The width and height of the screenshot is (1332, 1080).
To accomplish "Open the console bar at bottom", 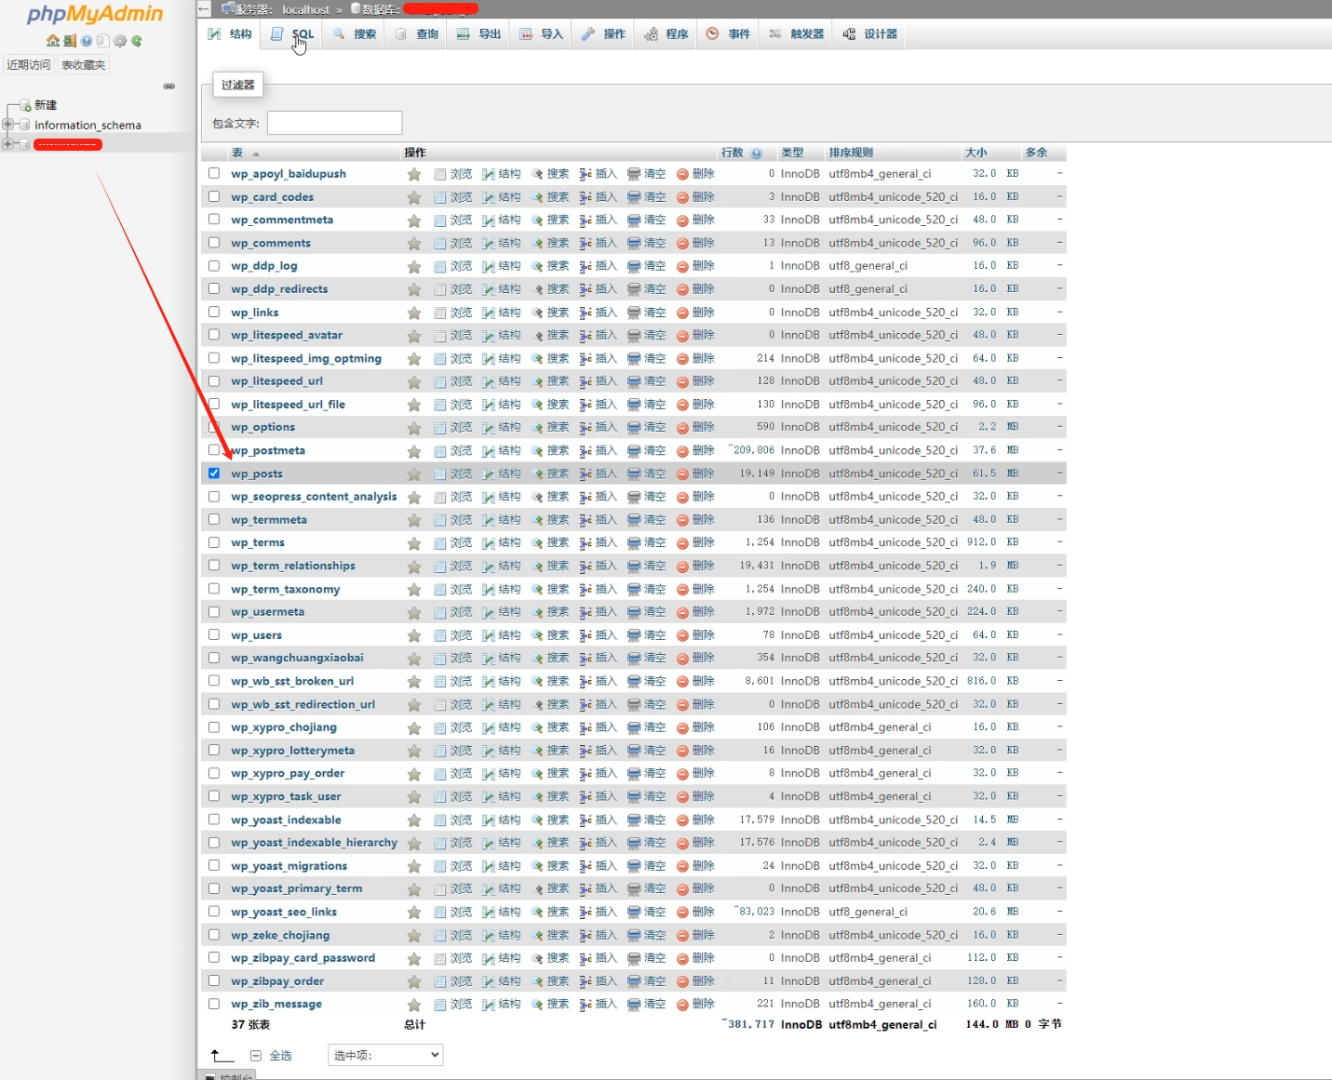I will (228, 1076).
